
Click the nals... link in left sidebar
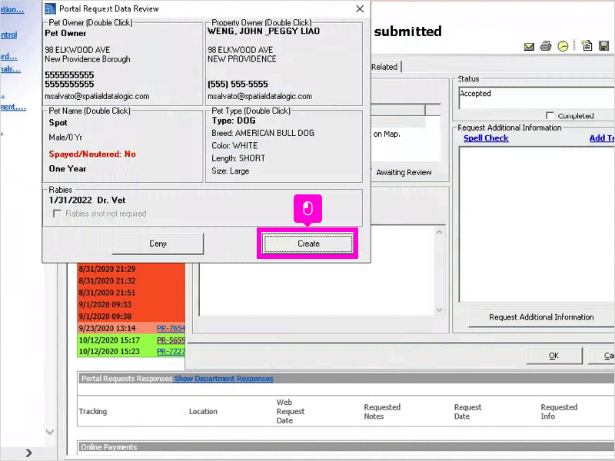(10, 69)
